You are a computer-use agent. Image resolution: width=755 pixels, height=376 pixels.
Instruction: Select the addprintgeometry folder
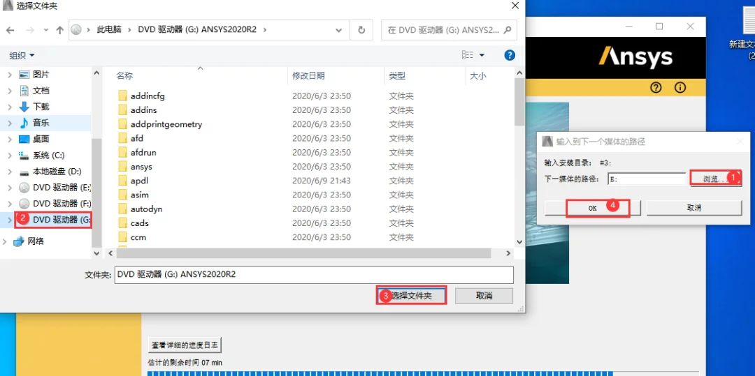[x=166, y=124]
